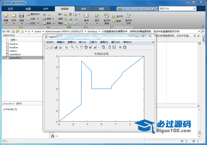Open the Run dropdown arrow below Run
The image size is (207, 145).
(x=97, y=23)
